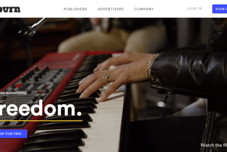Click the Sovrn logo in header

tap(10, 9)
